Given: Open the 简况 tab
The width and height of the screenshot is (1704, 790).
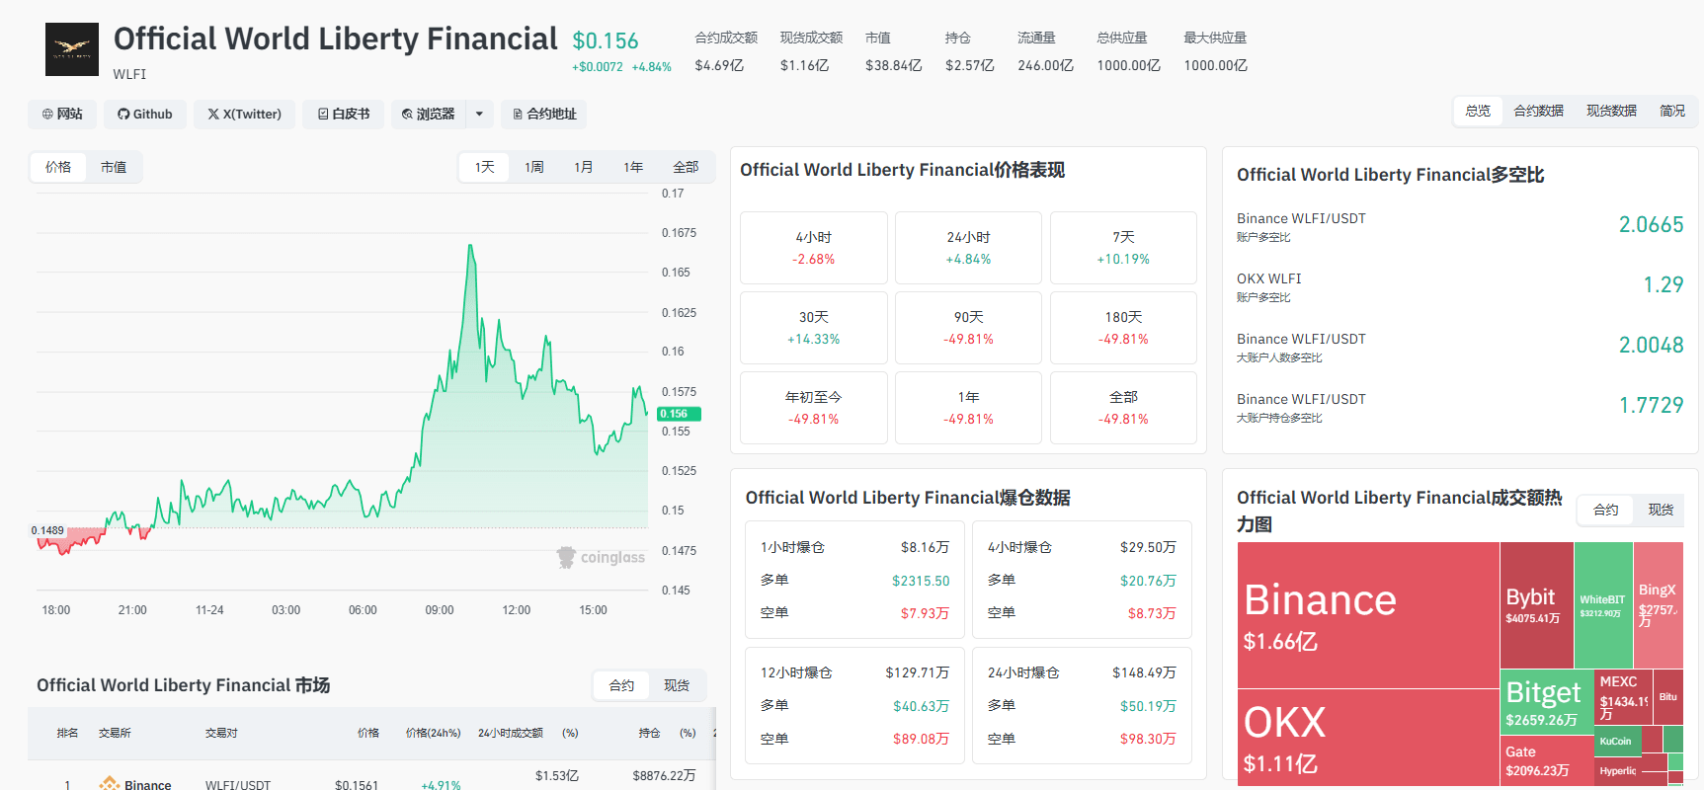Looking at the screenshot, I should pos(1672,111).
